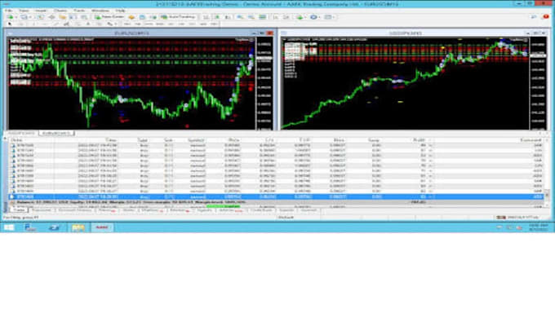The height and width of the screenshot is (335, 555).
Task: Open the Help menu
Action: 120,11
